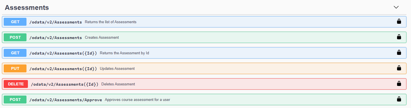Viewport: 411px width, 108px height.
Task: Click 'Approves course assessment for a user' text
Action: [138, 100]
